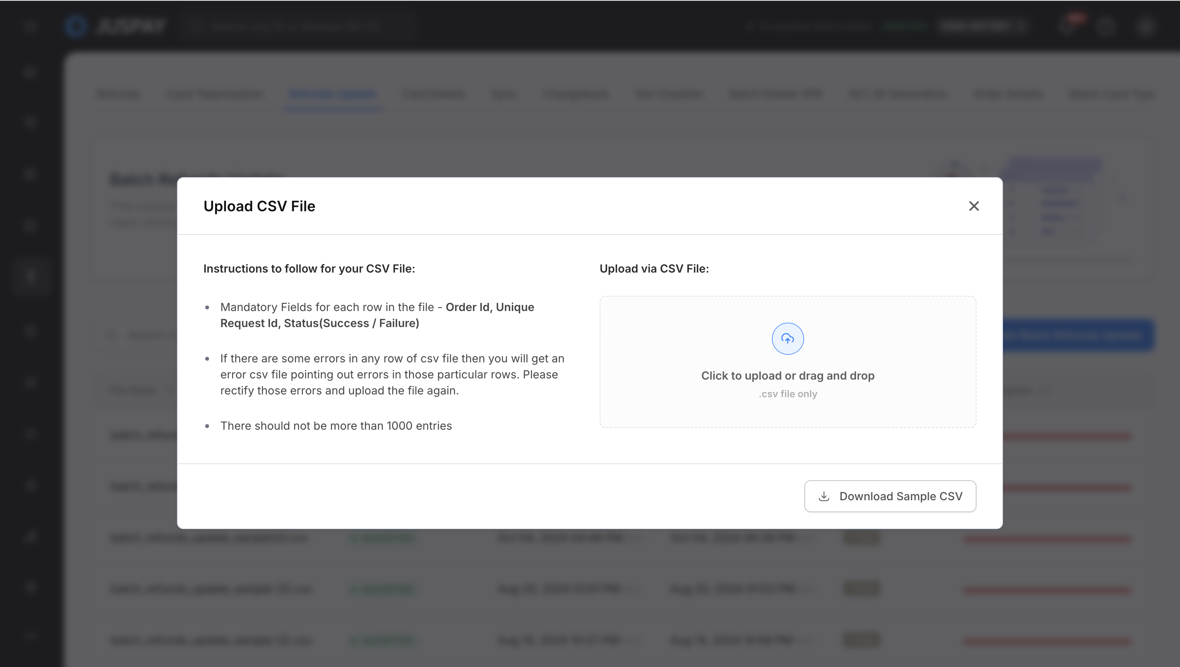Select the highlighted sidebar navigation icon
Viewport: 1180px width, 667px height.
pyautogui.click(x=30, y=276)
